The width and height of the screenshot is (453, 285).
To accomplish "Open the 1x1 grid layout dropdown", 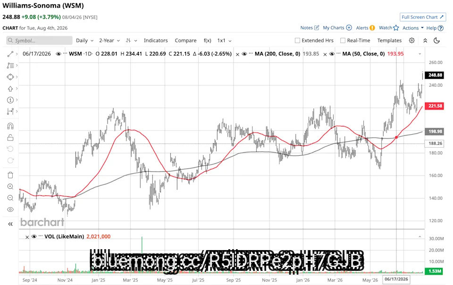I will (x=224, y=41).
